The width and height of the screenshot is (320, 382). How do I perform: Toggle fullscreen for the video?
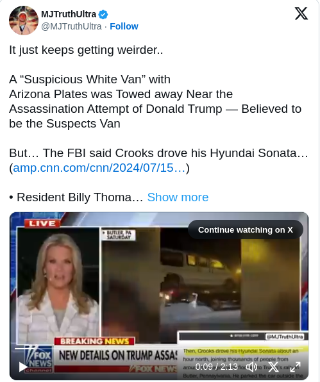pyautogui.click(x=295, y=367)
